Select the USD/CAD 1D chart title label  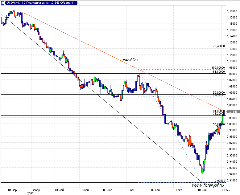[x=41, y=3]
